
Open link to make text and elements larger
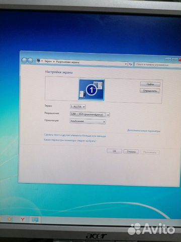pyautogui.click(x=75, y=135)
